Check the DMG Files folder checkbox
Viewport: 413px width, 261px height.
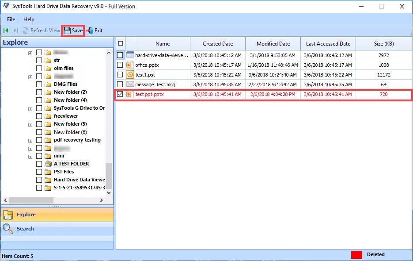click(39, 84)
